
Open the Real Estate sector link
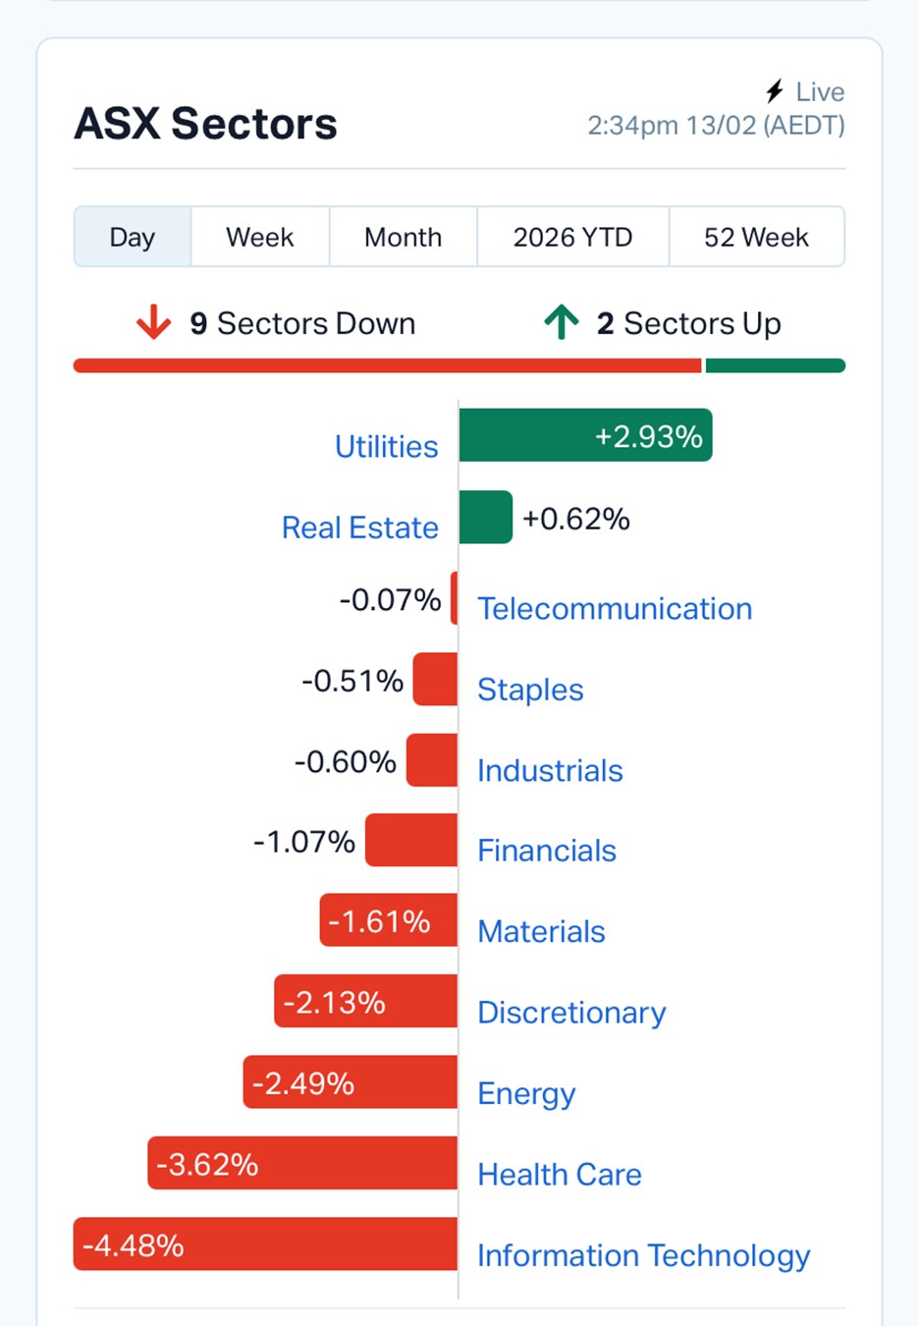point(359,527)
